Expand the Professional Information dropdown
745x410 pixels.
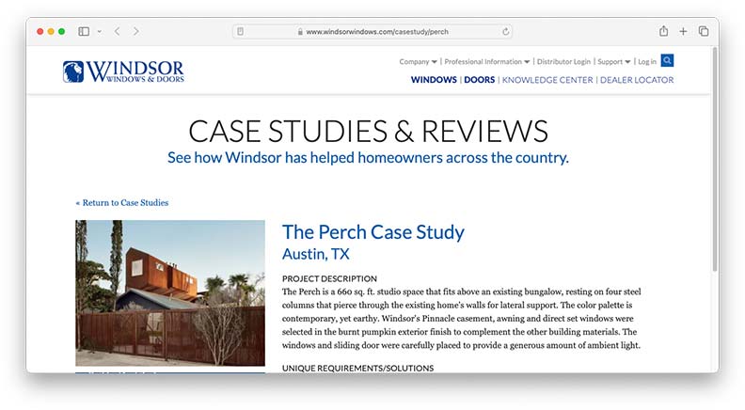pos(487,62)
